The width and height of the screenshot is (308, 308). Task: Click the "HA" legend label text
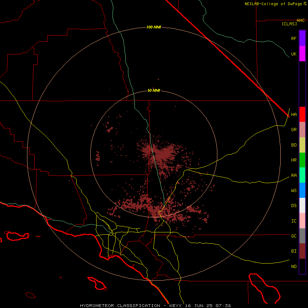pyautogui.click(x=294, y=114)
